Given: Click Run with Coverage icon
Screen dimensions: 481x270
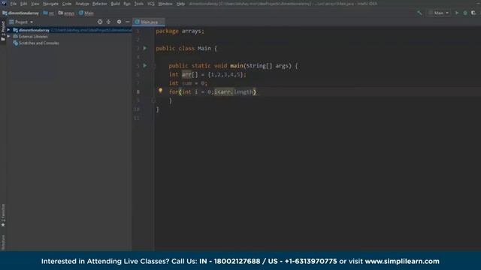Looking at the screenshot, I should click(x=473, y=13).
